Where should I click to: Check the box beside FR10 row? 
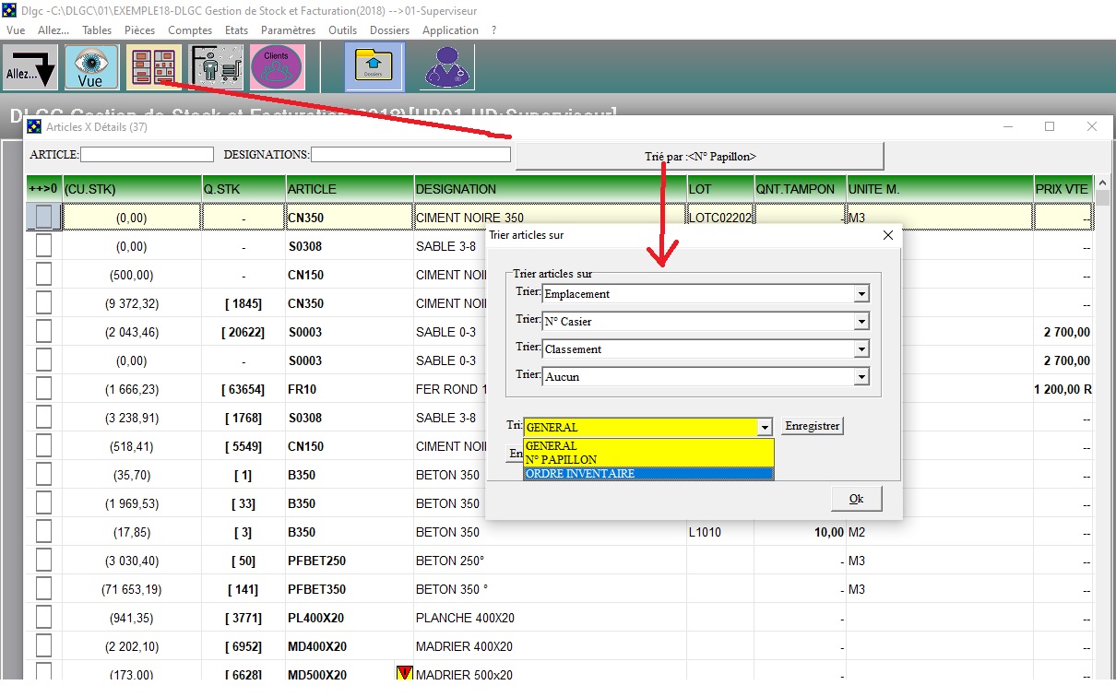[43, 389]
